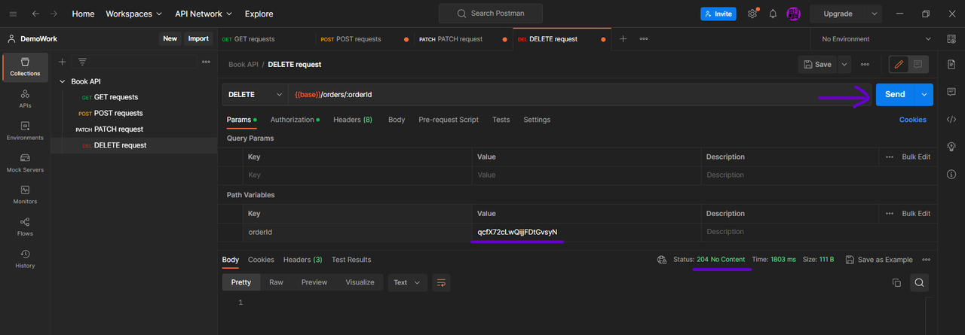This screenshot has height=335, width=965.
Task: Select the Raw response view
Action: point(277,282)
